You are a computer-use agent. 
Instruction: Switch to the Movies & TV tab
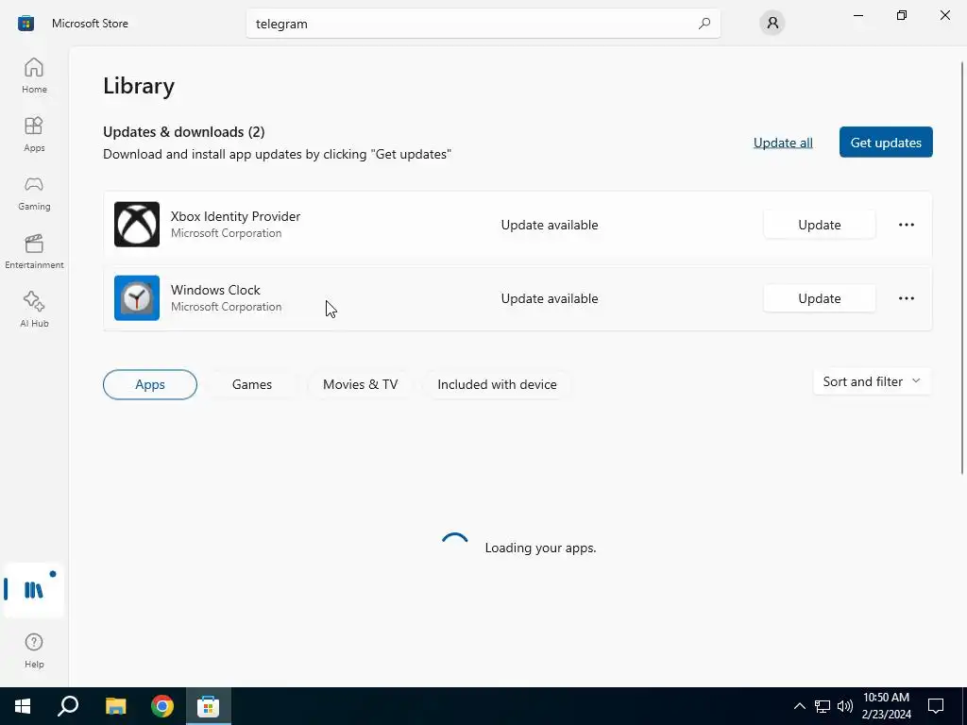pyautogui.click(x=360, y=384)
